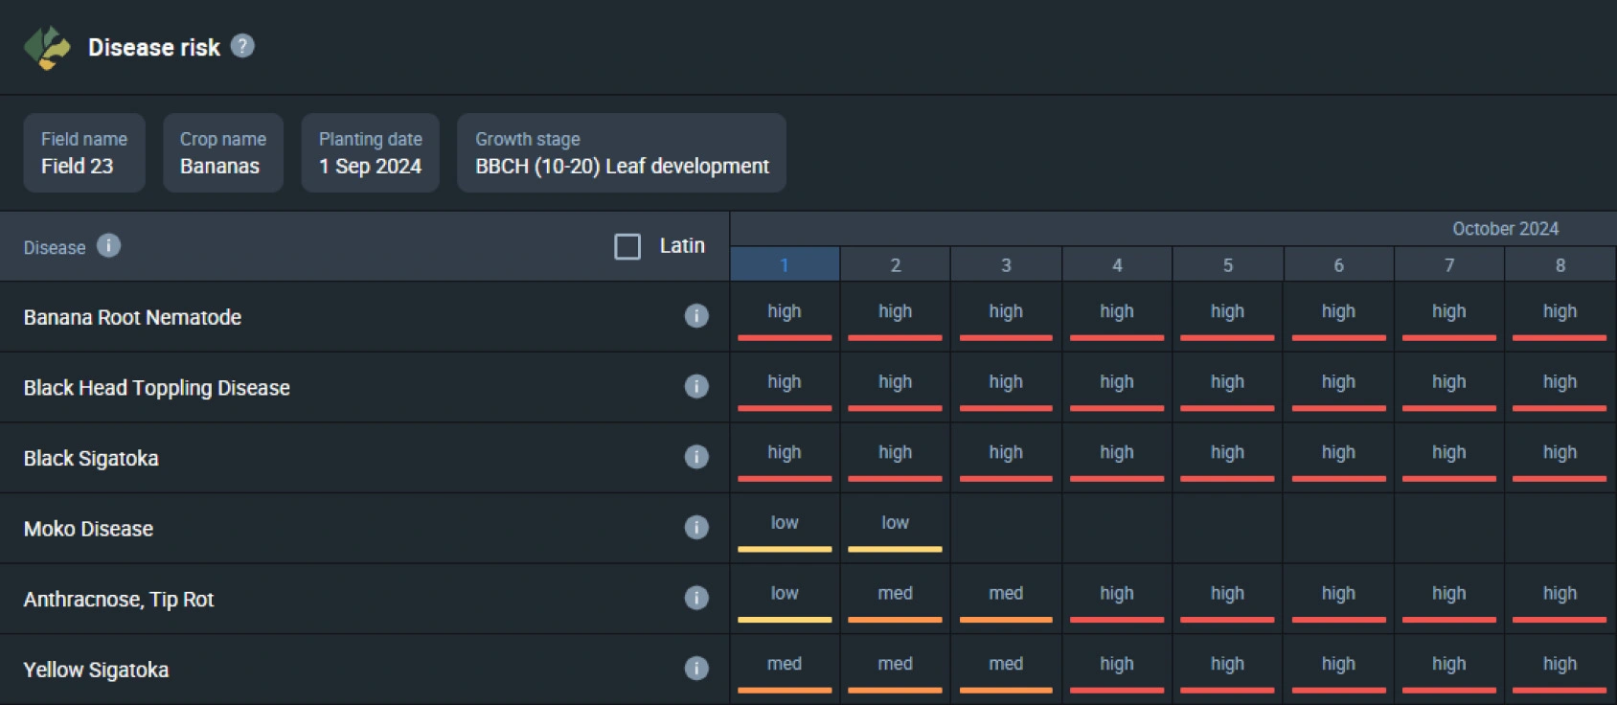
Task: Click Anthracnose med risk cell on day 3
Action: click(1006, 599)
